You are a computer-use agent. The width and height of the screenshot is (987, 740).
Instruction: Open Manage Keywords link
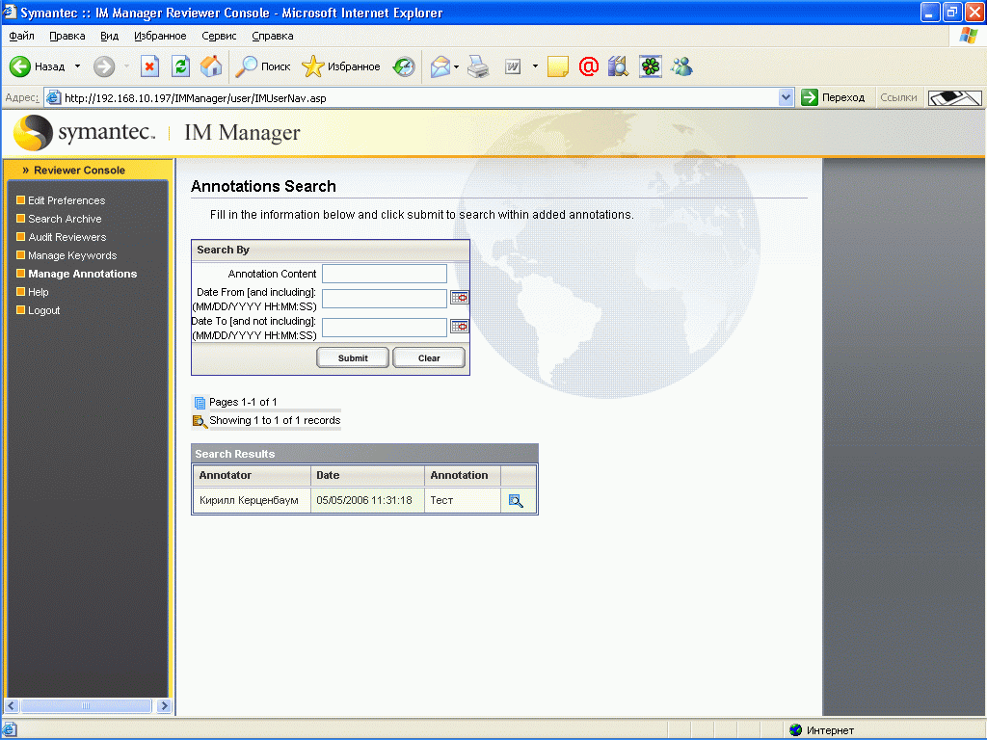click(72, 255)
